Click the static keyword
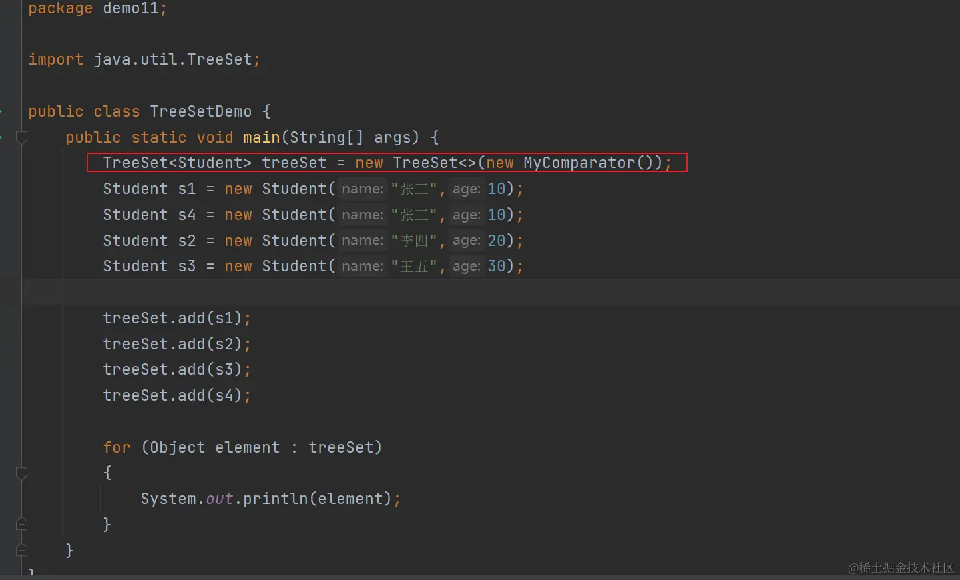Screen dimensions: 960x580 point(159,137)
